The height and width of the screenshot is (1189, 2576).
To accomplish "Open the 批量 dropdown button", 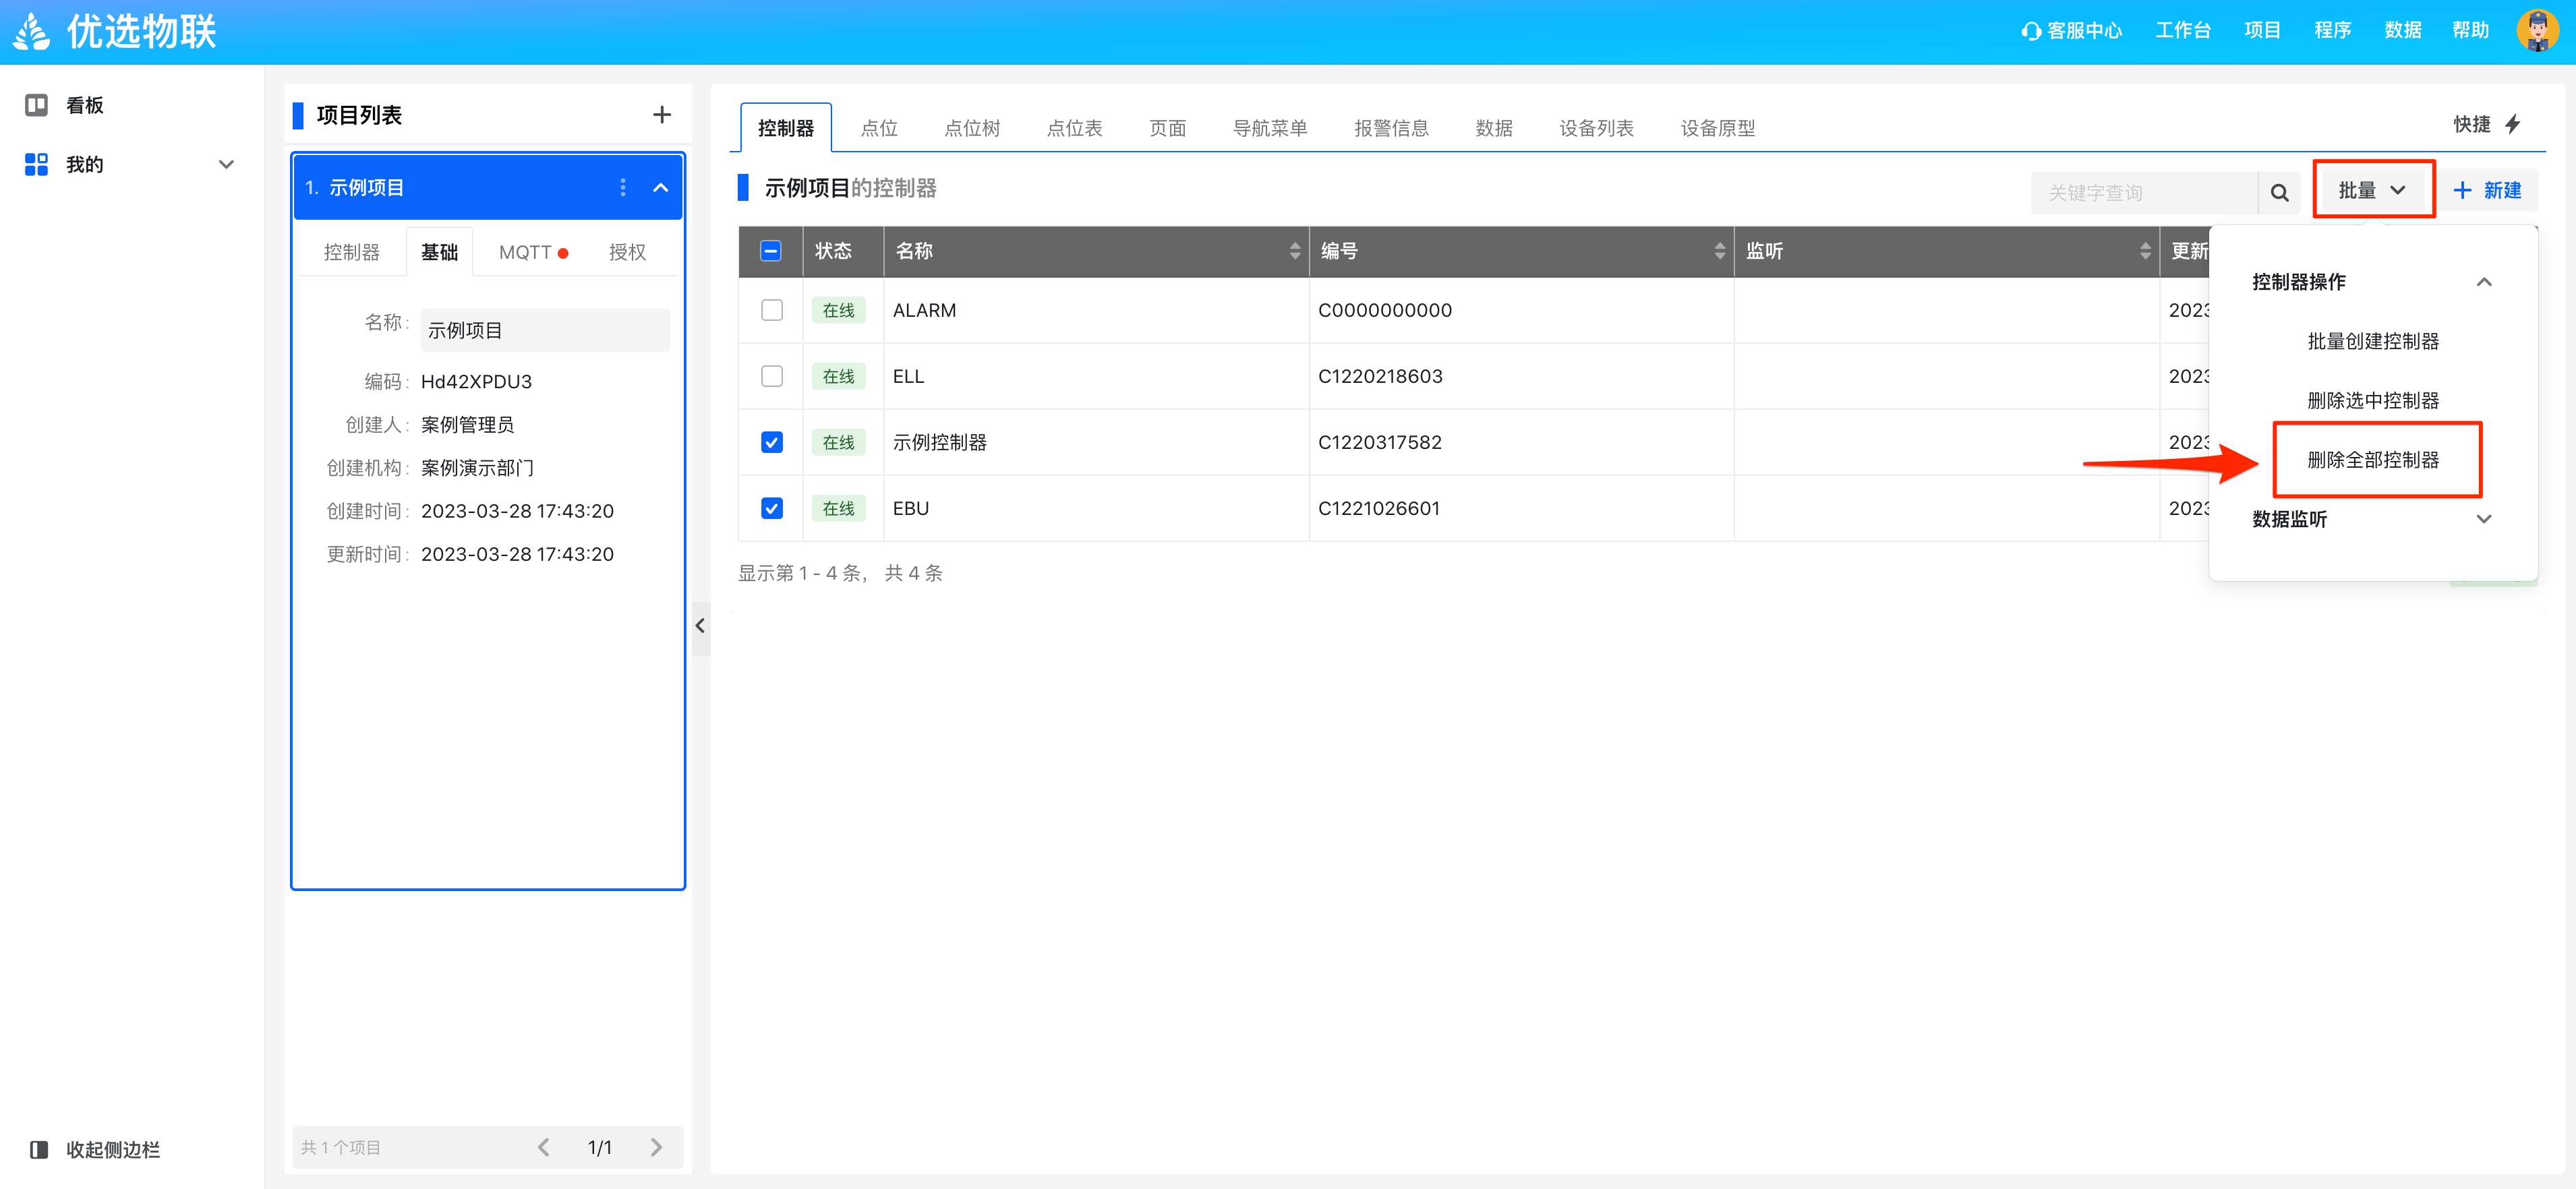I will click(2372, 190).
